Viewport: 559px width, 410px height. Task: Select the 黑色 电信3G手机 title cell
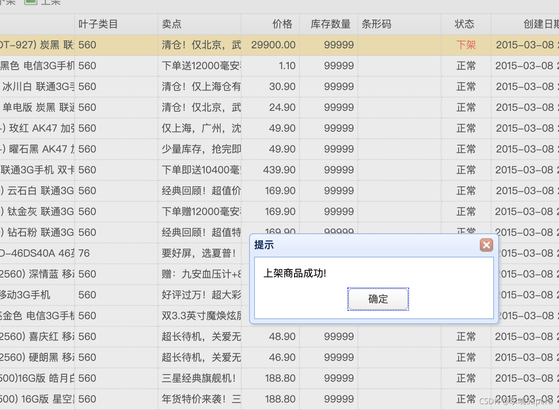click(x=37, y=66)
